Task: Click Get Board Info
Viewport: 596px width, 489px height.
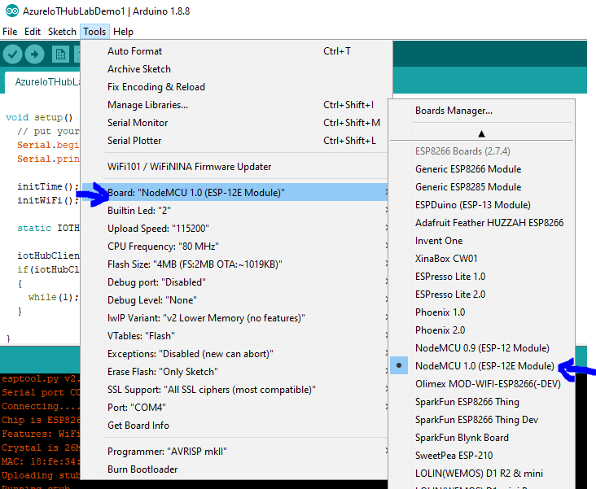Action: coord(236,425)
